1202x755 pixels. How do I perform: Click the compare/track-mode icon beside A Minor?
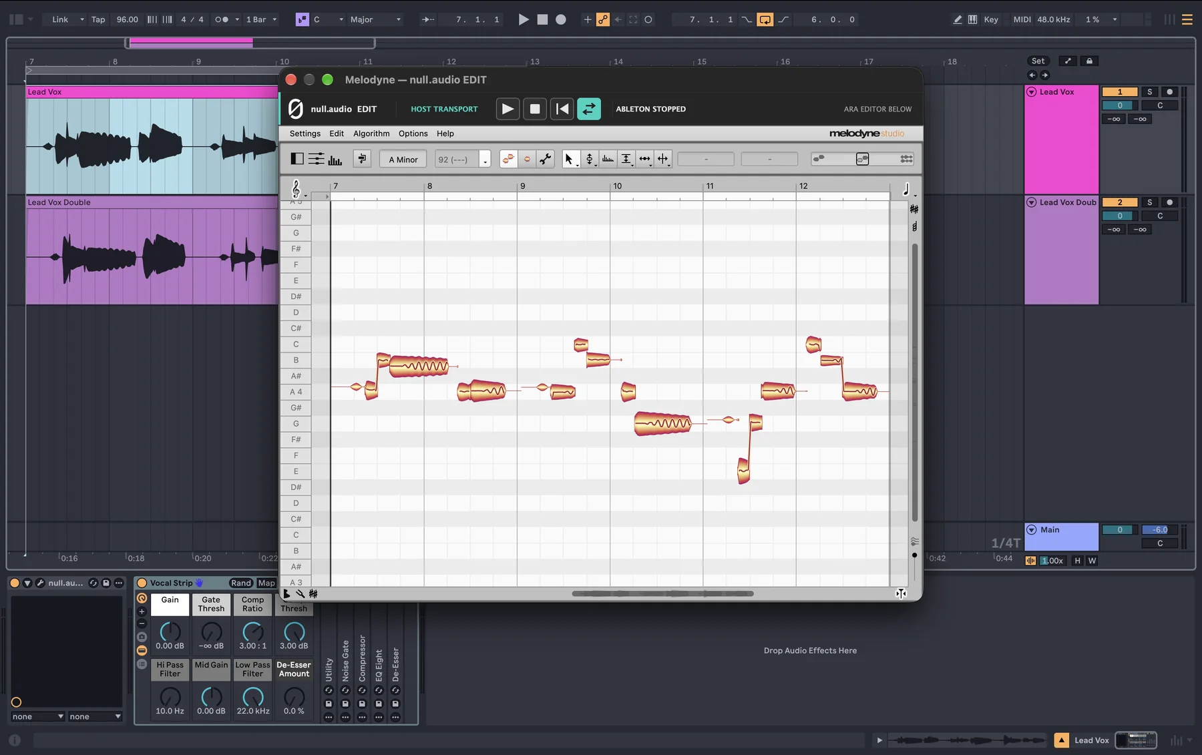click(x=362, y=159)
